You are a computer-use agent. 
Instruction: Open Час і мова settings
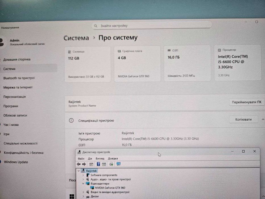click(11, 125)
